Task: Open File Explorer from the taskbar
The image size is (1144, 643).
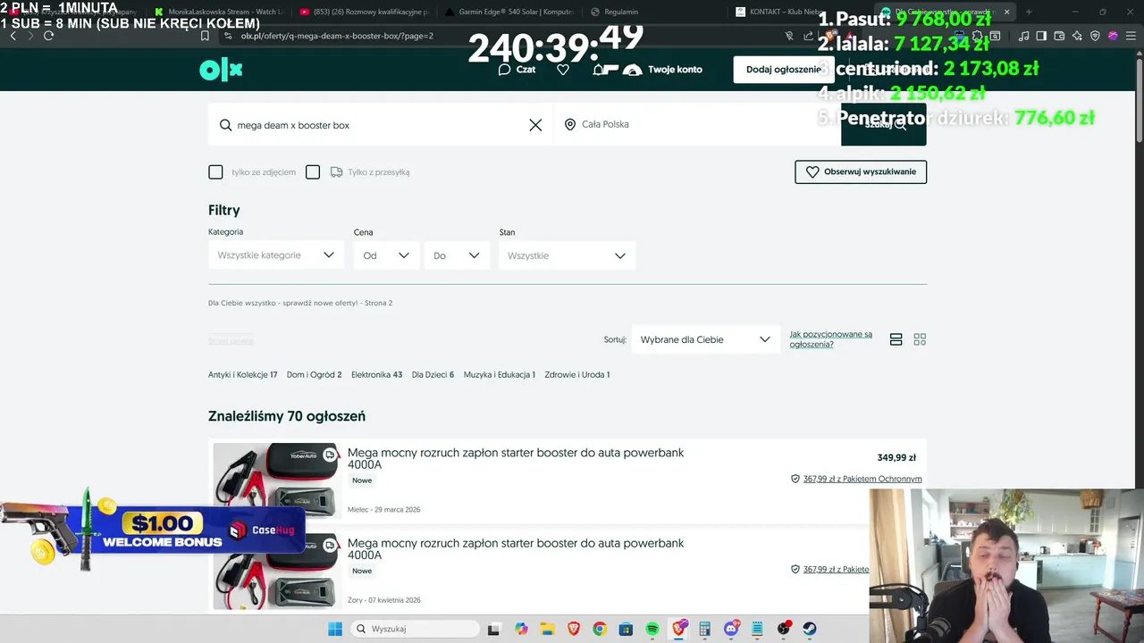Action: 547,629
